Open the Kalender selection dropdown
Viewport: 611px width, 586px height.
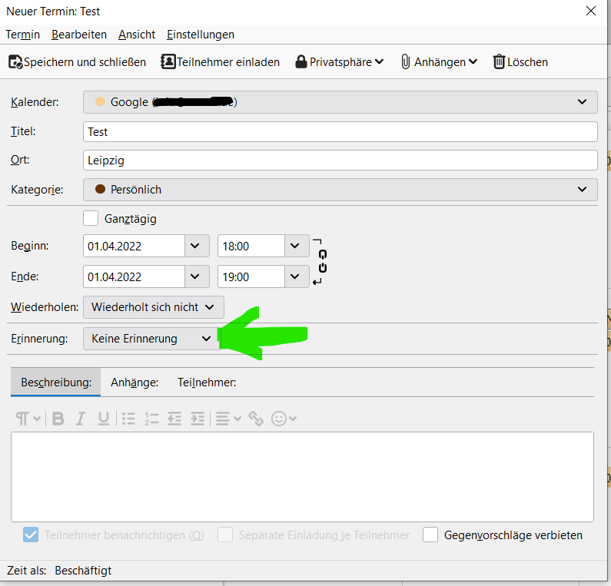click(340, 102)
